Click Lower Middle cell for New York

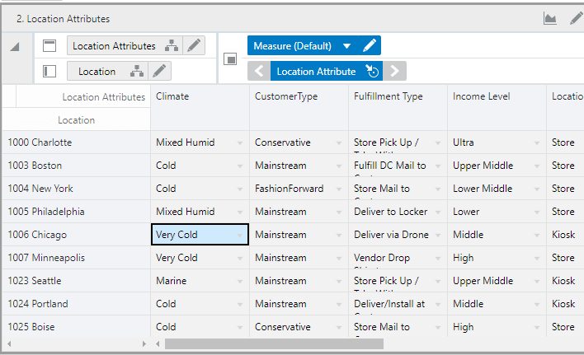tap(497, 189)
